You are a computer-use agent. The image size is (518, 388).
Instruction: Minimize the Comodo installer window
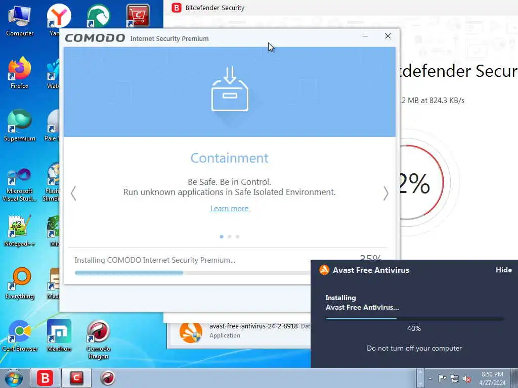(365, 36)
